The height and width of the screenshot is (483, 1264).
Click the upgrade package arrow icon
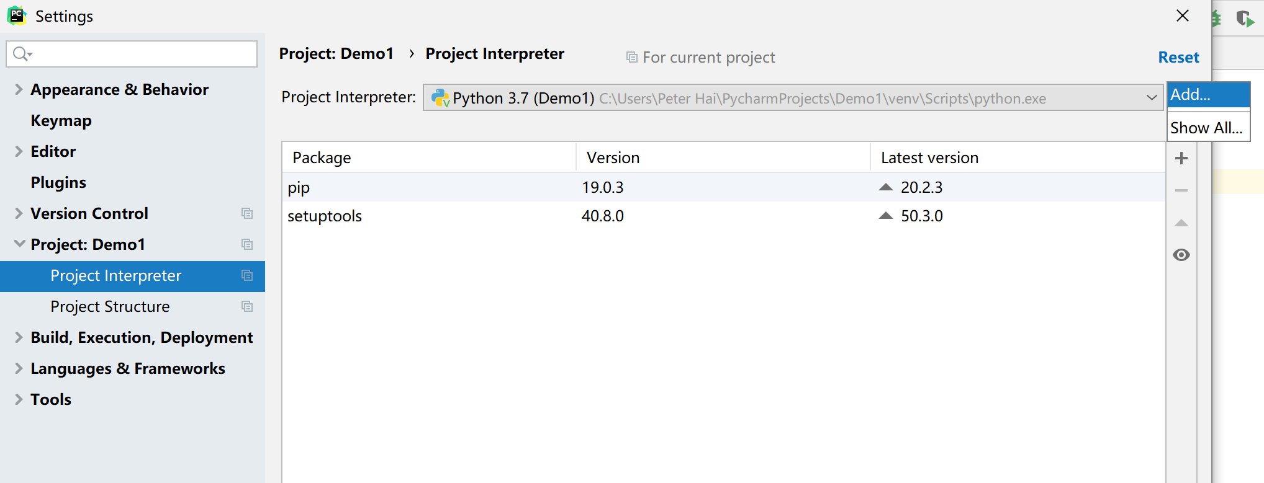click(1181, 223)
